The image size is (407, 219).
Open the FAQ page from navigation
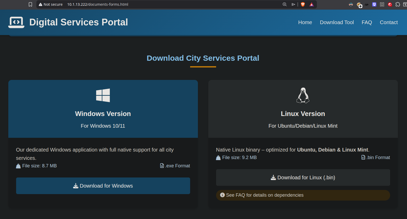(366, 22)
